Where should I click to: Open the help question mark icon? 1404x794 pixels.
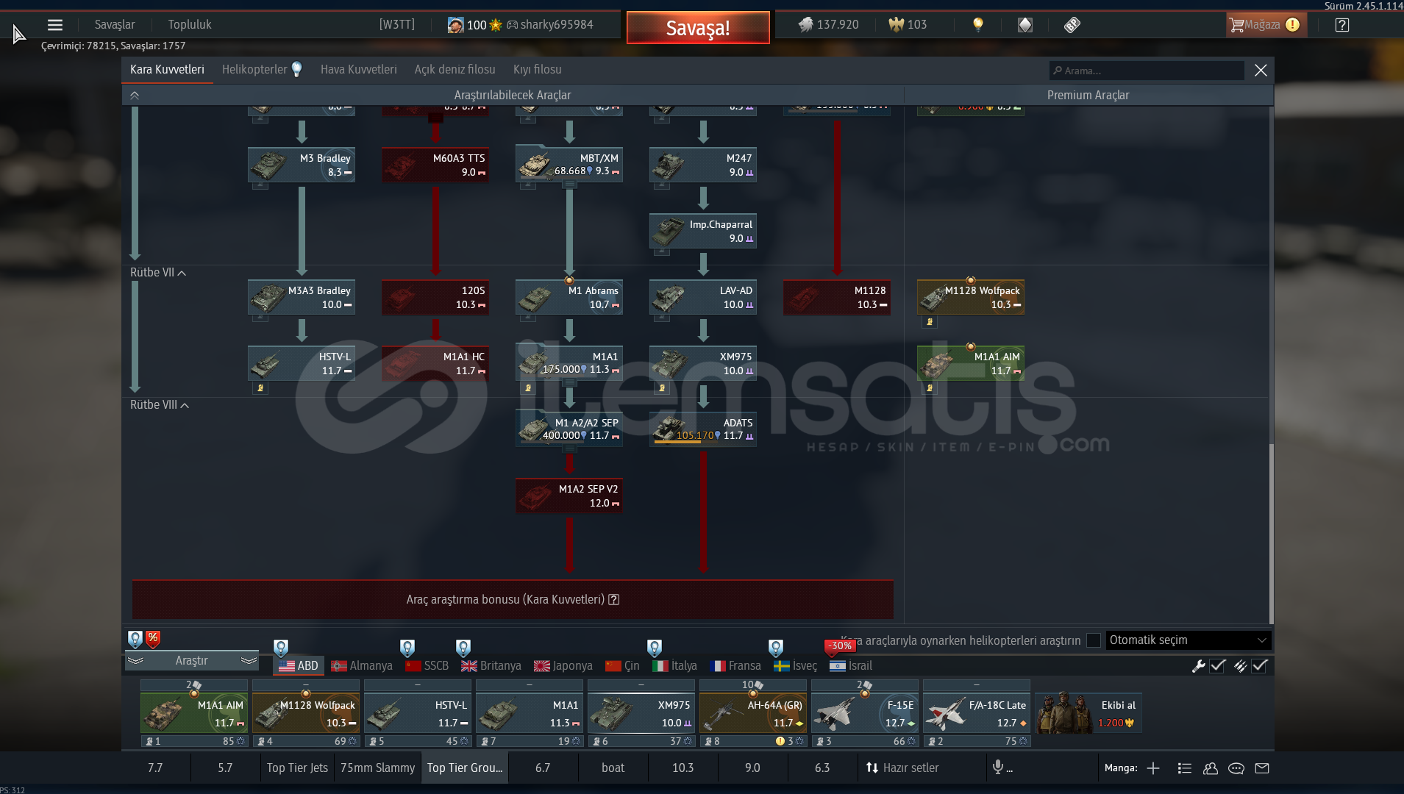(1341, 25)
